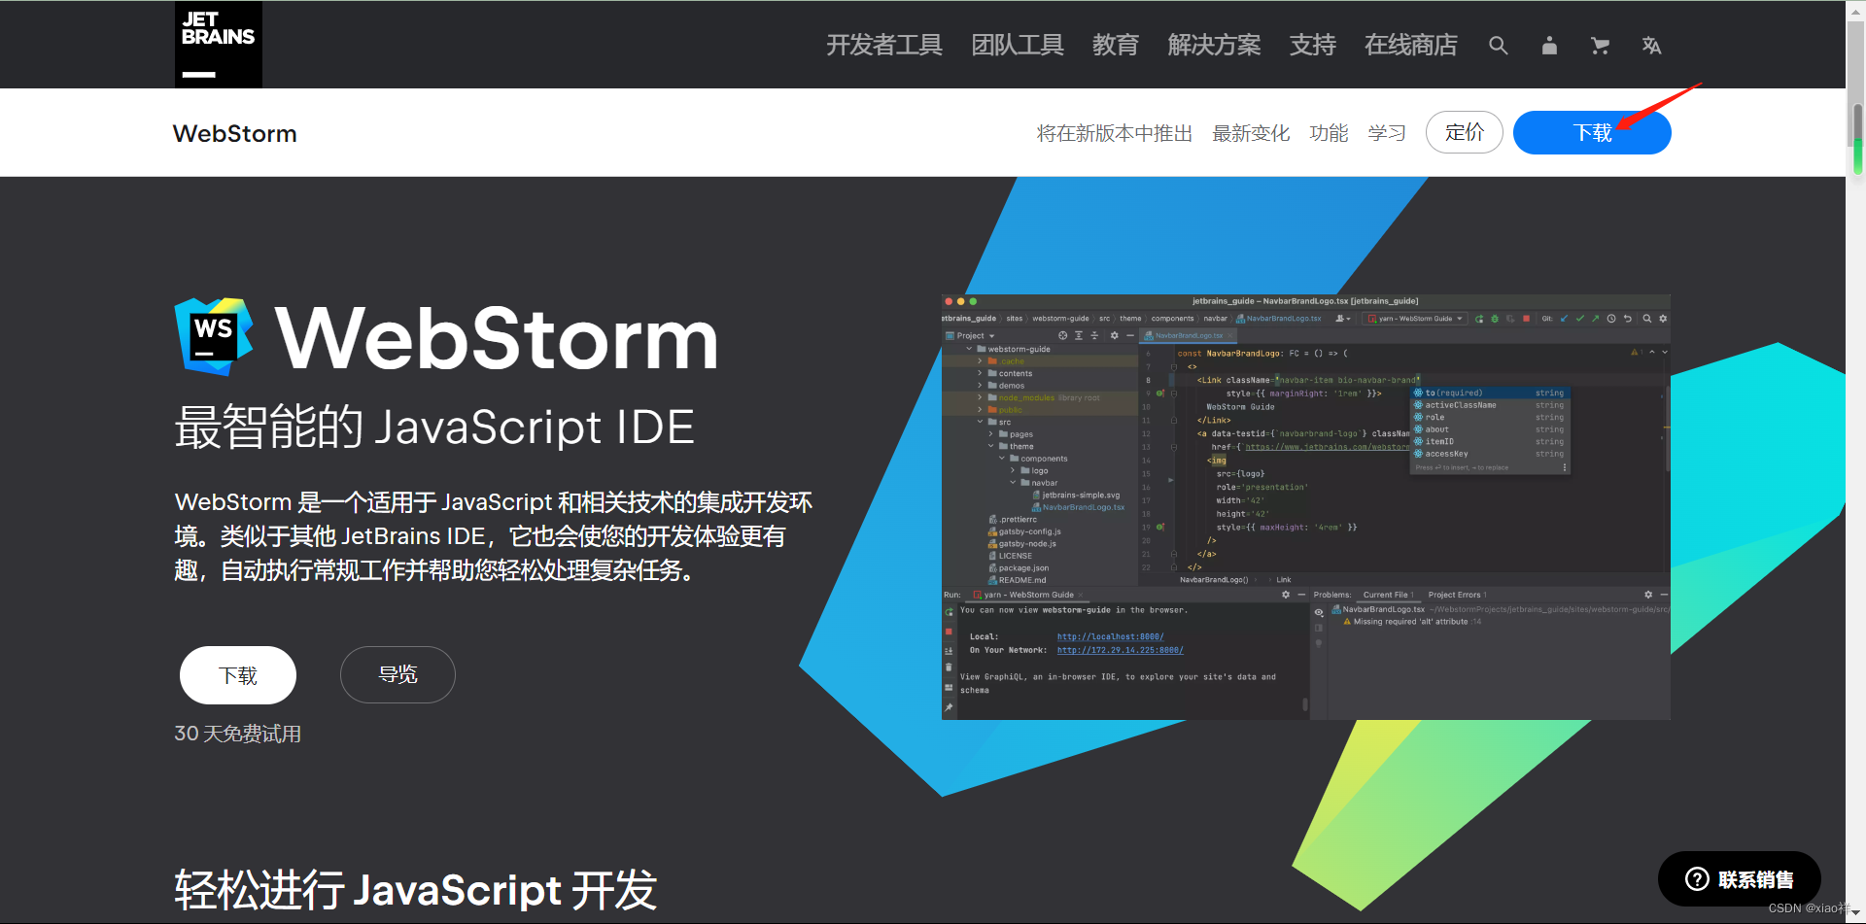Viewport: 1866px width, 924px height.
Task: Click the '轻松进行 JavaScript 开发' heading
Action: [416, 889]
